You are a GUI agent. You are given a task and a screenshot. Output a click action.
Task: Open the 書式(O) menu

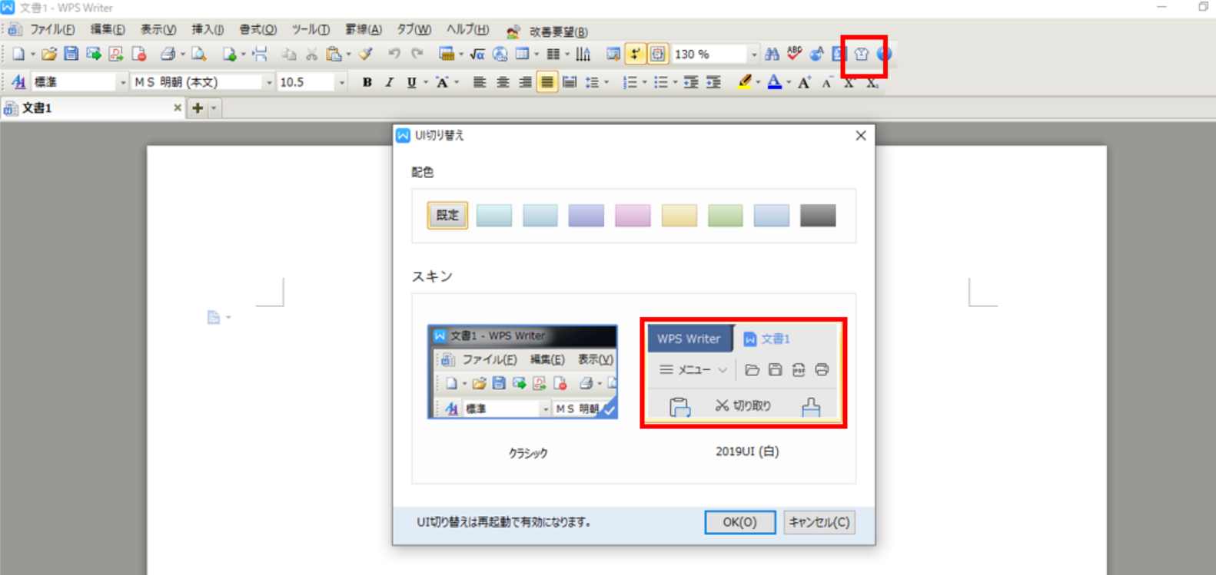tap(257, 29)
